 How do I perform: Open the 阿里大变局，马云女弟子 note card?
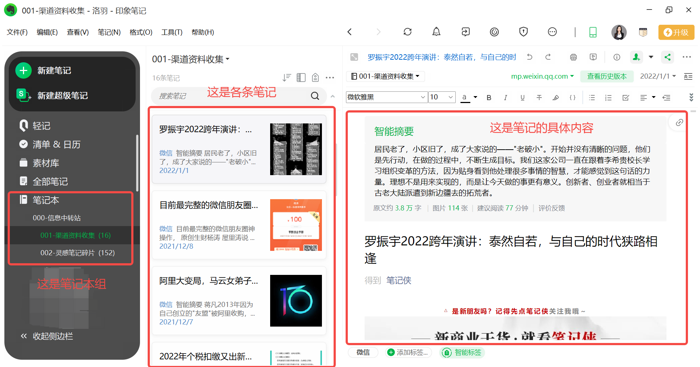pos(239,301)
